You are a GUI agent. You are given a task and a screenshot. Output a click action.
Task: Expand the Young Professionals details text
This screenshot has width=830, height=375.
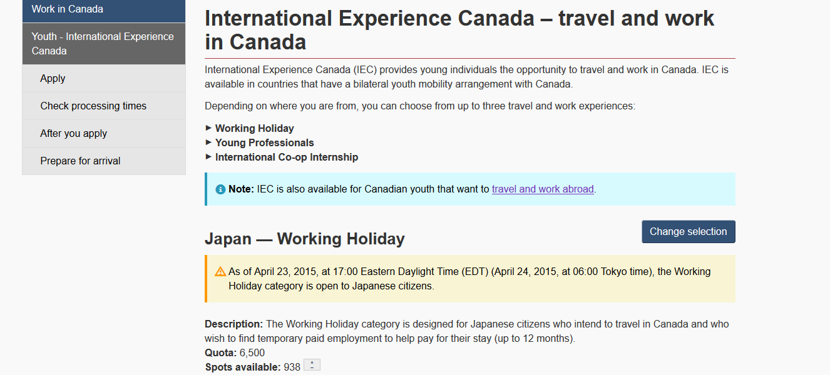pos(265,142)
